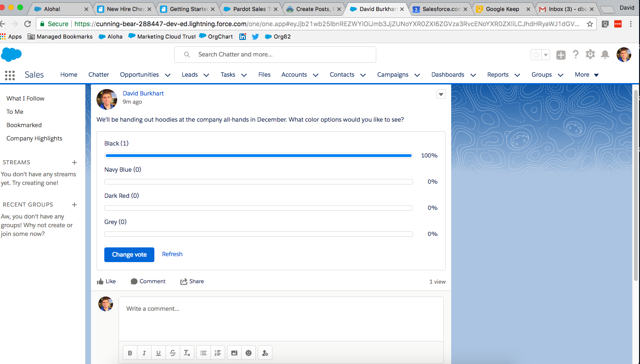Open Salesforce Help question mark icon
This screenshot has width=640, height=364.
(x=576, y=55)
